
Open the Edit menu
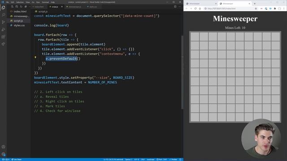pos(13,2)
